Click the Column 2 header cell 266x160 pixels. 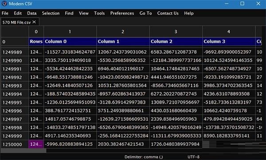176,41
